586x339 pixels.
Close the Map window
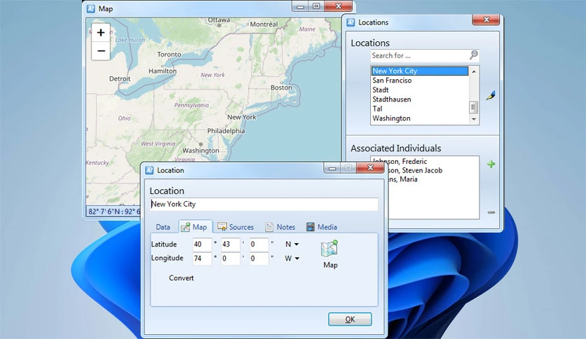point(339,6)
